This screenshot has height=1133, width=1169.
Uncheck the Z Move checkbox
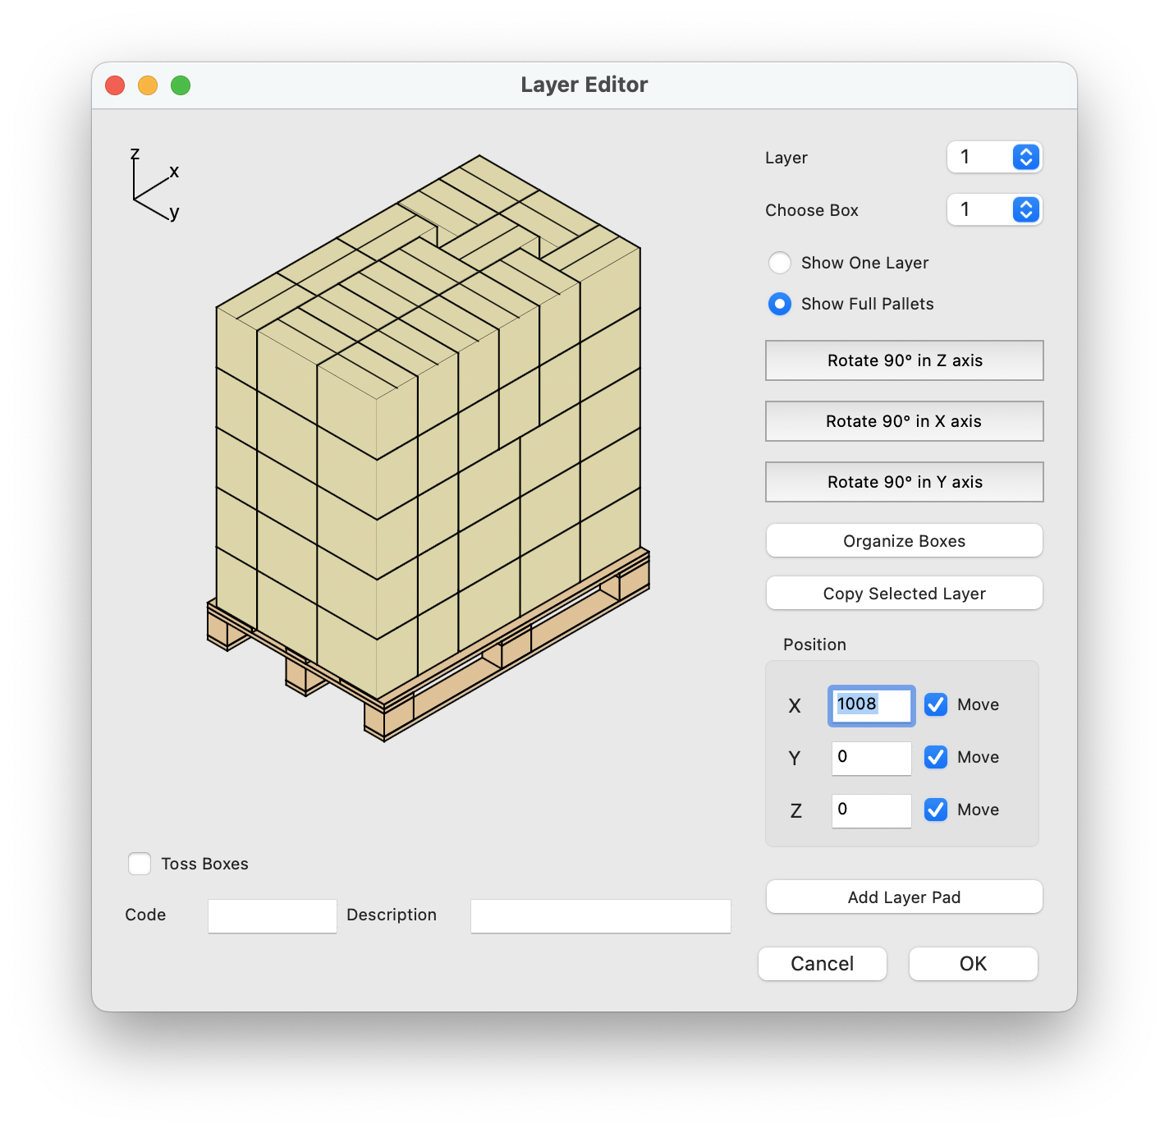pyautogui.click(x=936, y=810)
